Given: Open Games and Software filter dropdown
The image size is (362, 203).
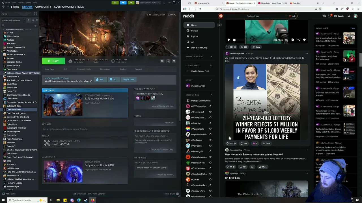Looking at the screenshot, I should click(x=13, y=20).
